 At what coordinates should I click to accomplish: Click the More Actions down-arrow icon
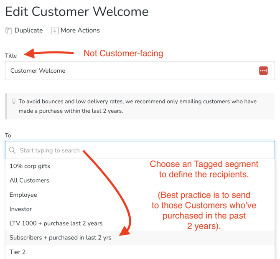pyautogui.click(x=55, y=30)
